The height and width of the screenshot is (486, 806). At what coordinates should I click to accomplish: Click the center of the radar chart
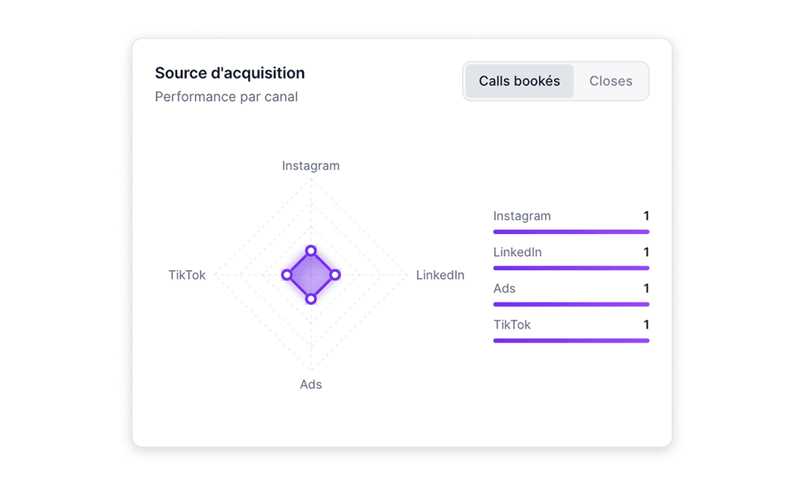point(311,275)
